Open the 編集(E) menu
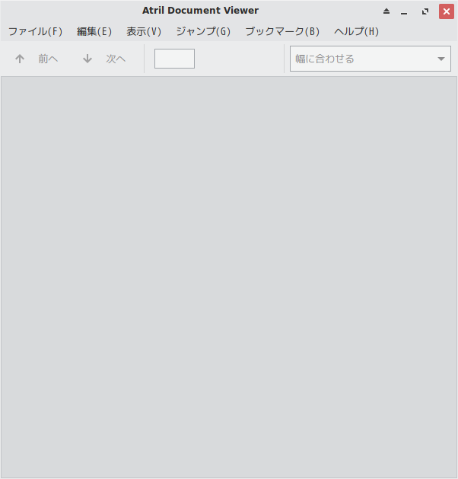The height and width of the screenshot is (479, 458). [x=94, y=31]
